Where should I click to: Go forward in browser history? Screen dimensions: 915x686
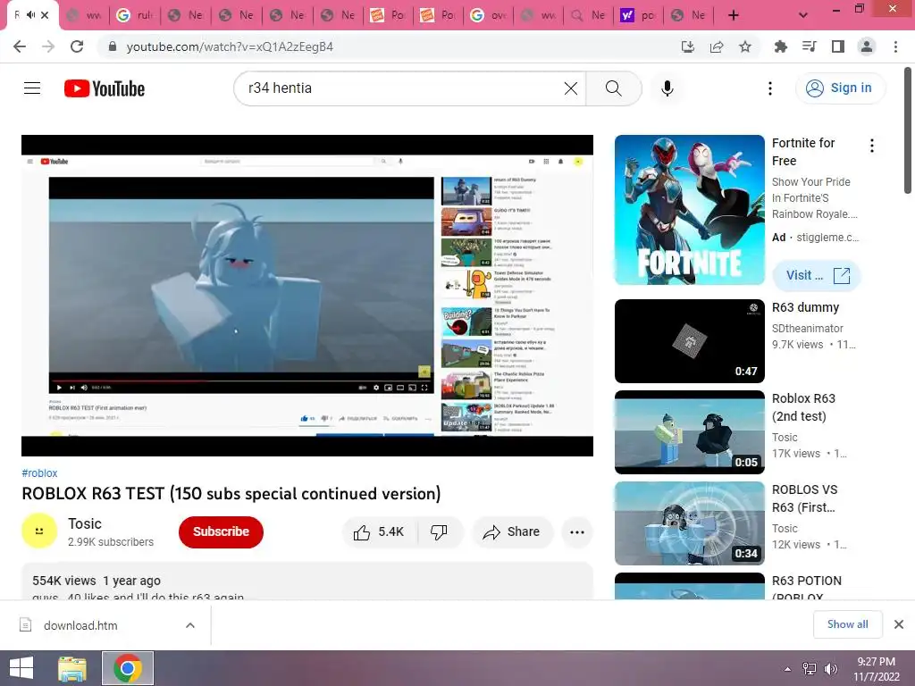[48, 46]
